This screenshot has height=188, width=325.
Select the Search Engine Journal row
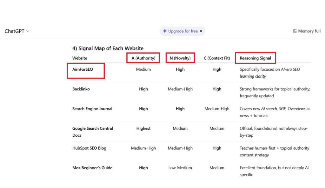92,108
